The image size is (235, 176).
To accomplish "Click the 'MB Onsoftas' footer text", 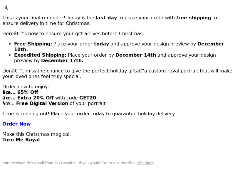I will tap(66, 163).
